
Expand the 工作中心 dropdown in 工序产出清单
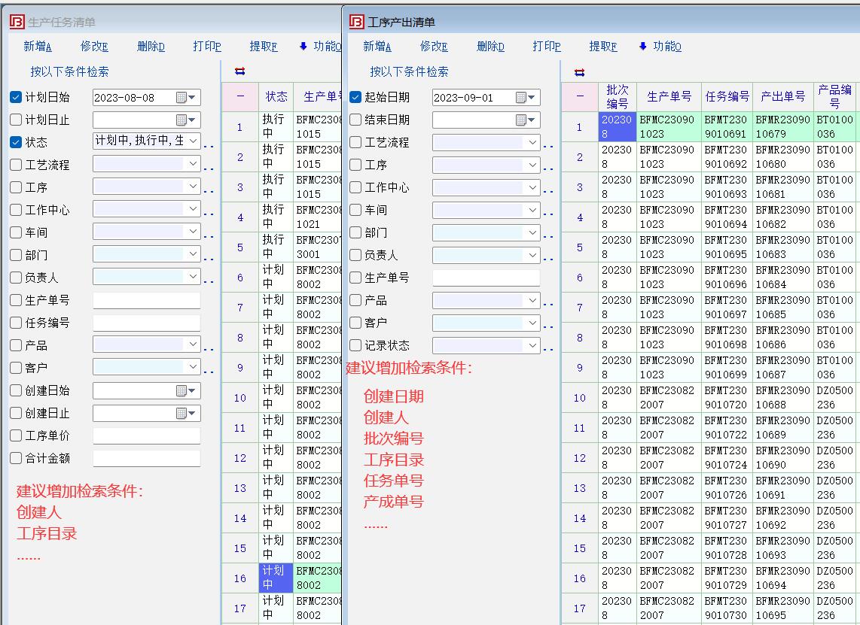coord(533,187)
